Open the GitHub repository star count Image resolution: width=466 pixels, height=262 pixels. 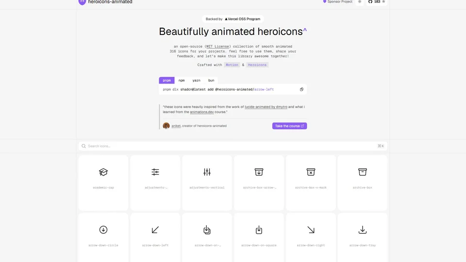(x=377, y=2)
